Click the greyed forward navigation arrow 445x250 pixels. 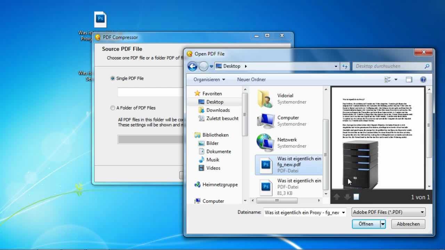(203, 66)
